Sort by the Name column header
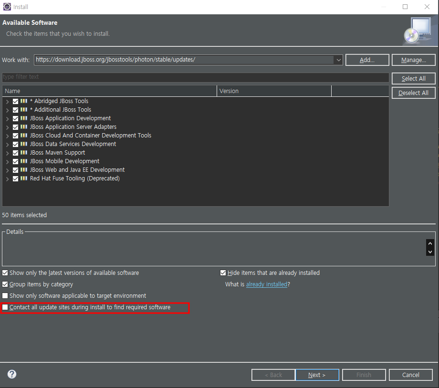Image resolution: width=439 pixels, height=388 pixels. click(x=109, y=91)
